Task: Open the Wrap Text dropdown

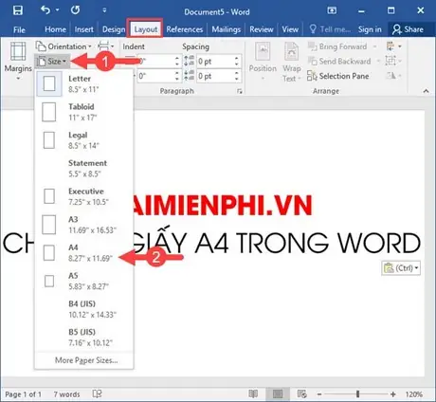Action: (x=291, y=62)
